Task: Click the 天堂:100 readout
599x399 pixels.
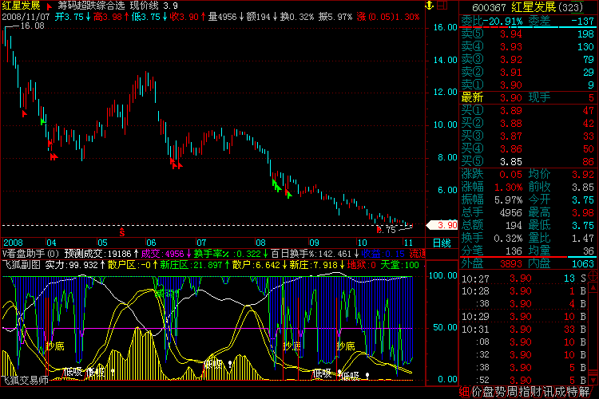Action: click(399, 265)
